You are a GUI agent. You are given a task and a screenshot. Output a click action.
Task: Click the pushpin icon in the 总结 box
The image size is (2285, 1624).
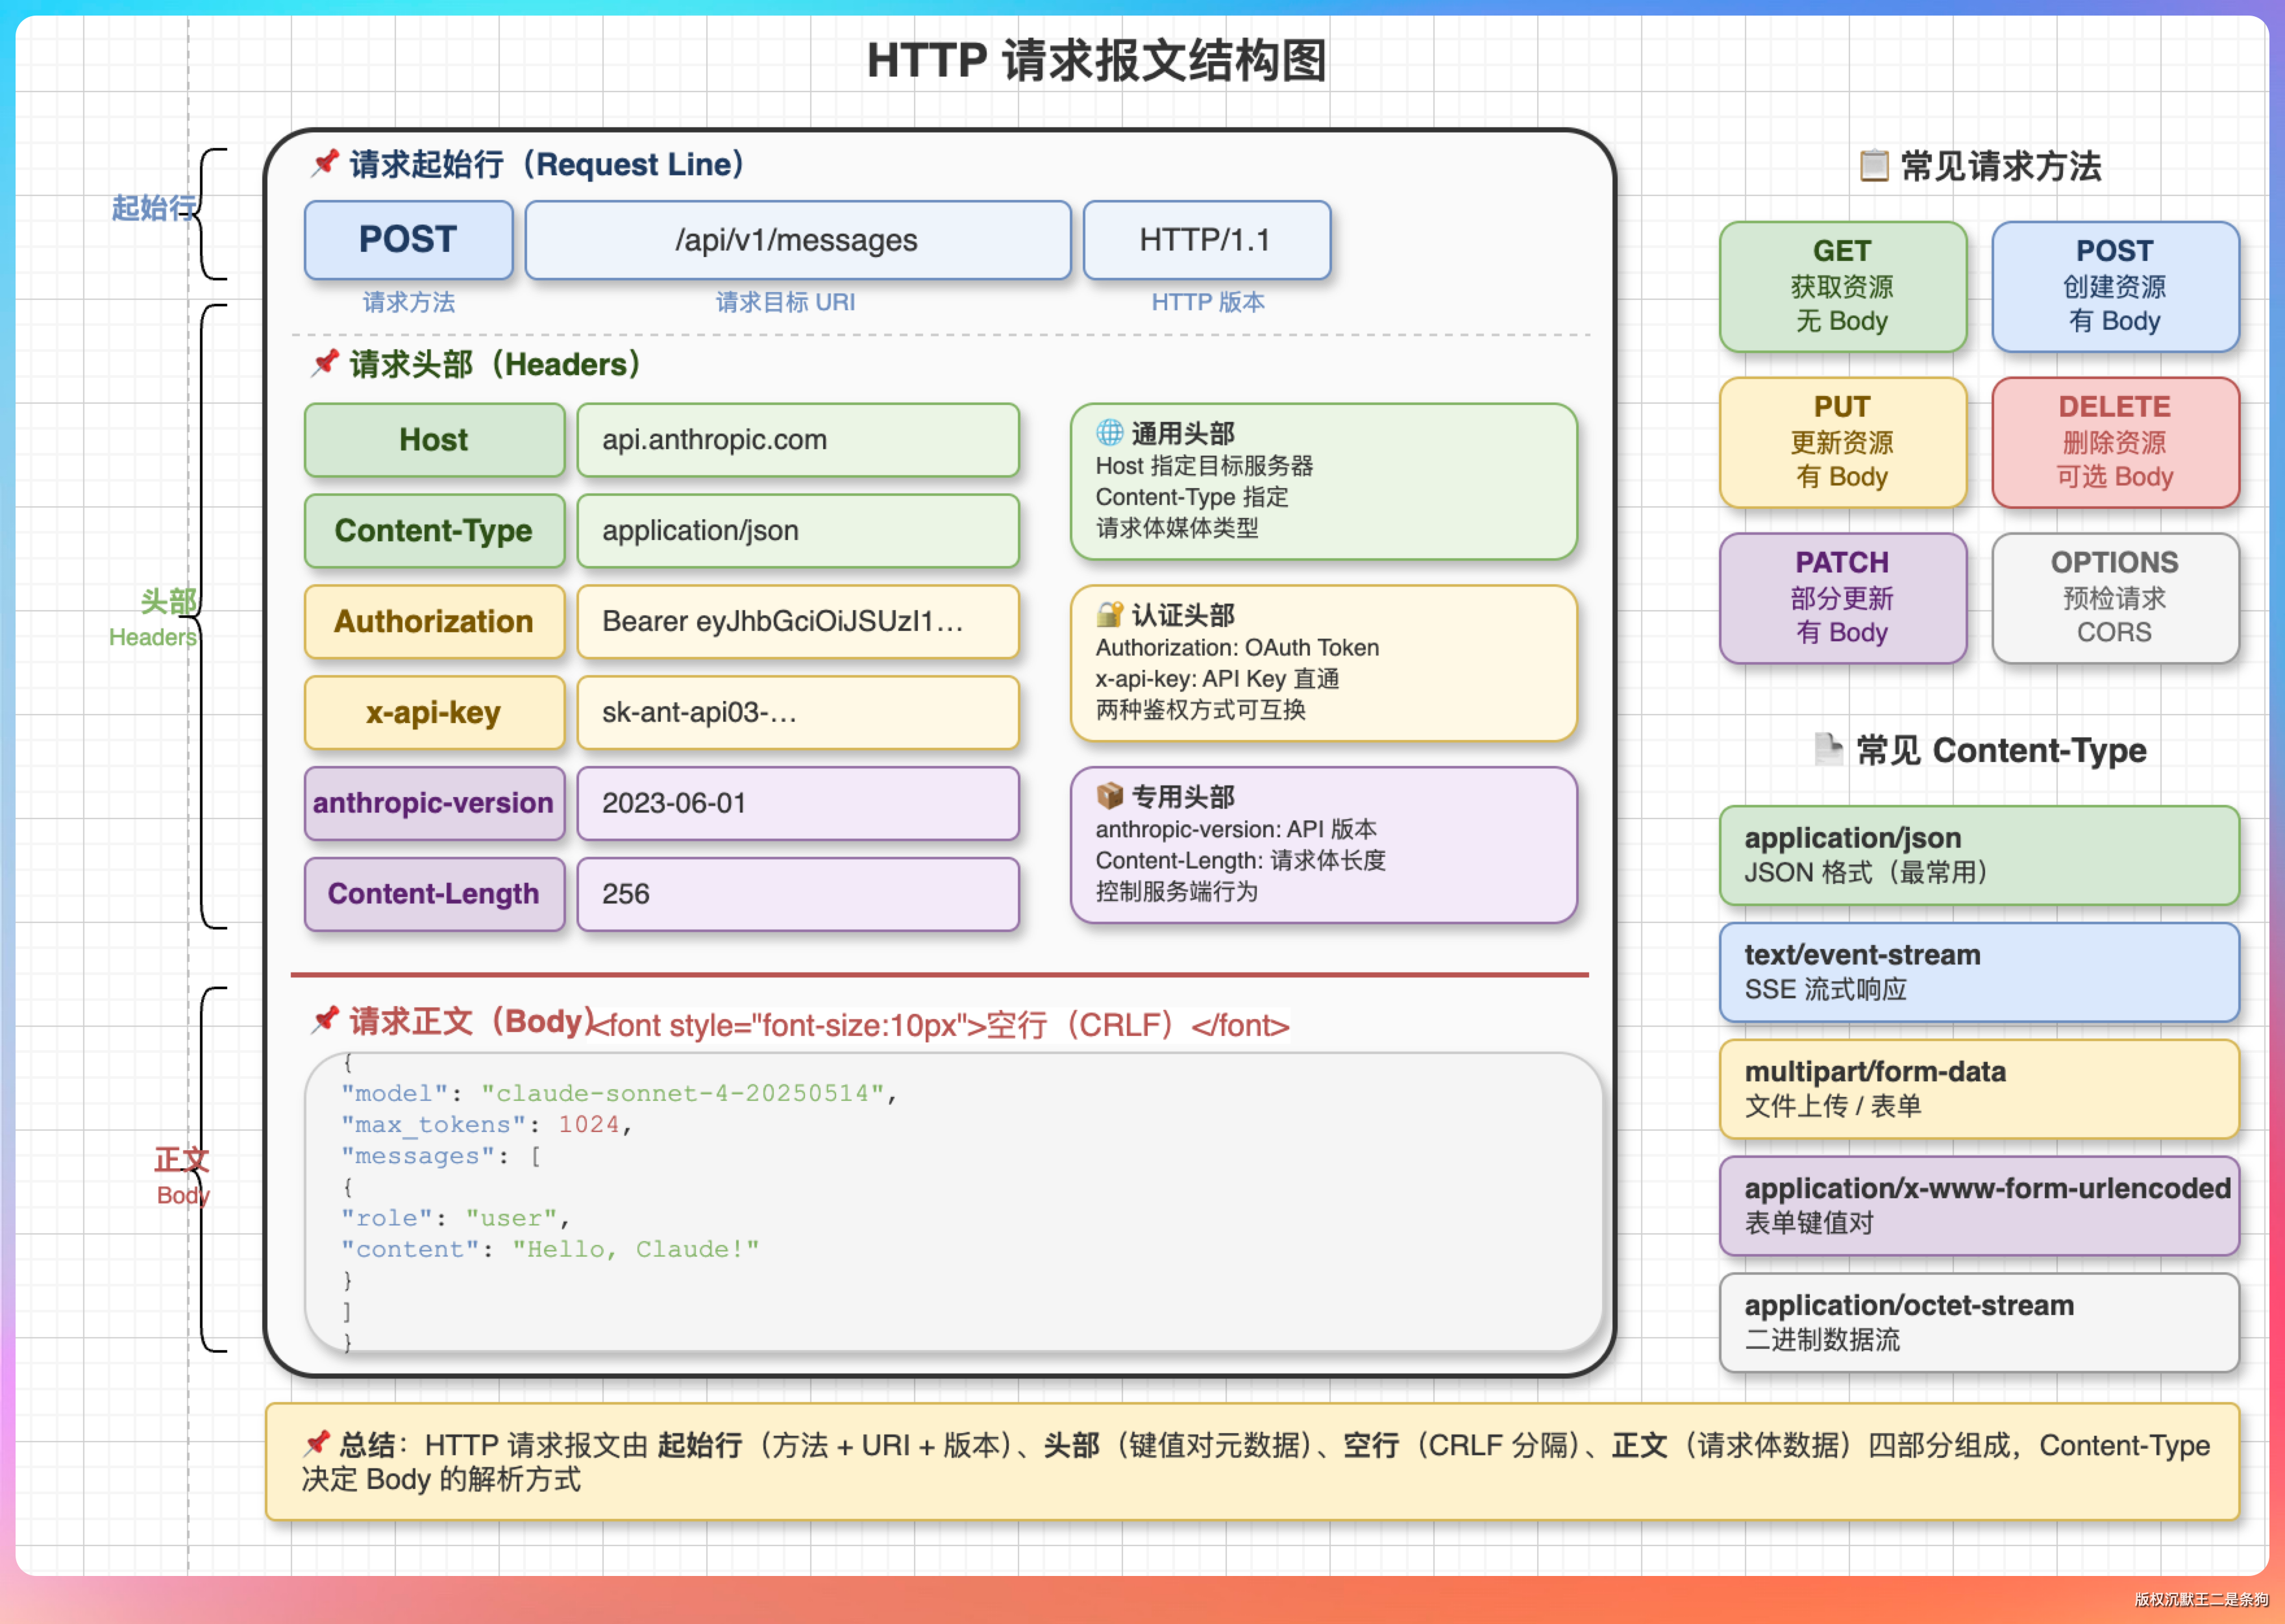pos(317,1443)
